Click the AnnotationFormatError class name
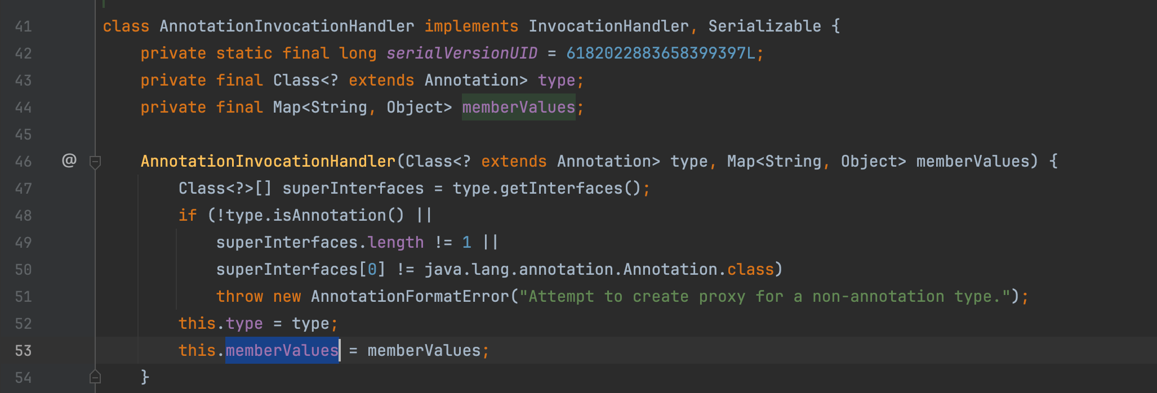 [x=410, y=297]
